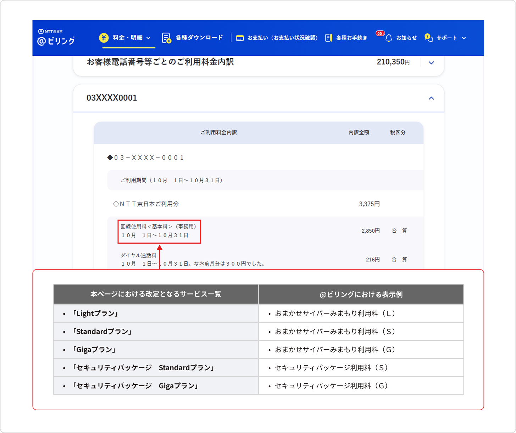The height and width of the screenshot is (433, 516).
Task: Click 「セキュリティパッケージ Gigaプラン」 cell
Action: pyautogui.click(x=156, y=386)
